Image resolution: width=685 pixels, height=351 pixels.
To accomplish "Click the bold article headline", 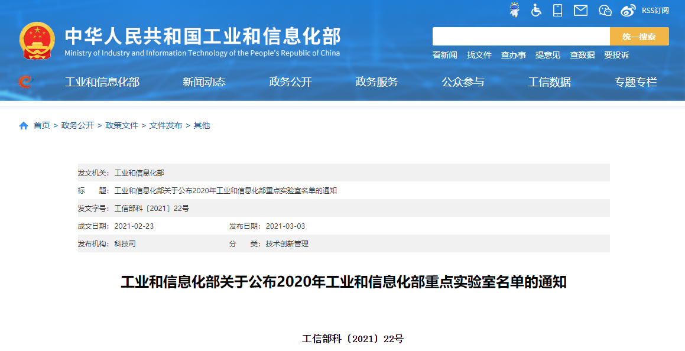I will (343, 282).
